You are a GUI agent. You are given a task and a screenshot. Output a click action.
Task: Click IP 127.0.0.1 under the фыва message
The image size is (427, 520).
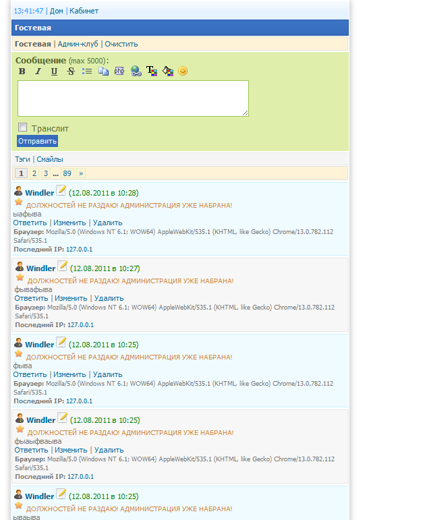[80, 401]
